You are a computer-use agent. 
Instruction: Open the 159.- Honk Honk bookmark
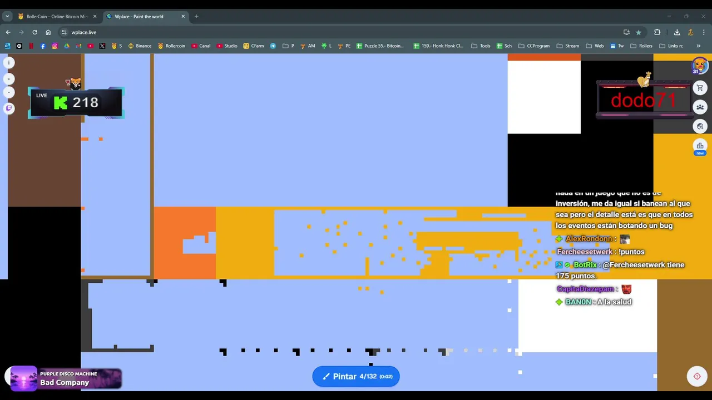438,46
